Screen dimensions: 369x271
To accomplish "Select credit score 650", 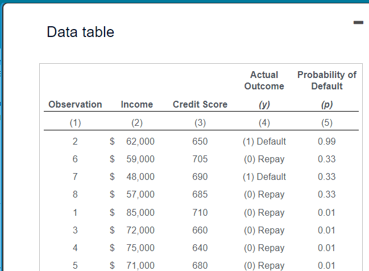I will pos(200,141).
